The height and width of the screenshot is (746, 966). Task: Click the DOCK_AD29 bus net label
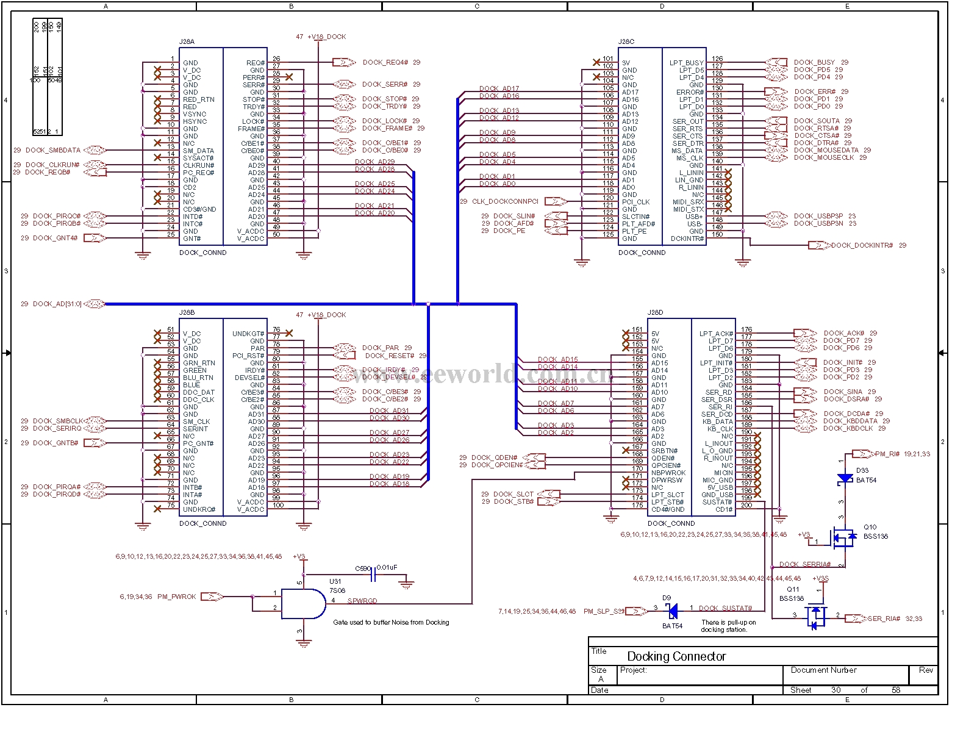pos(374,162)
